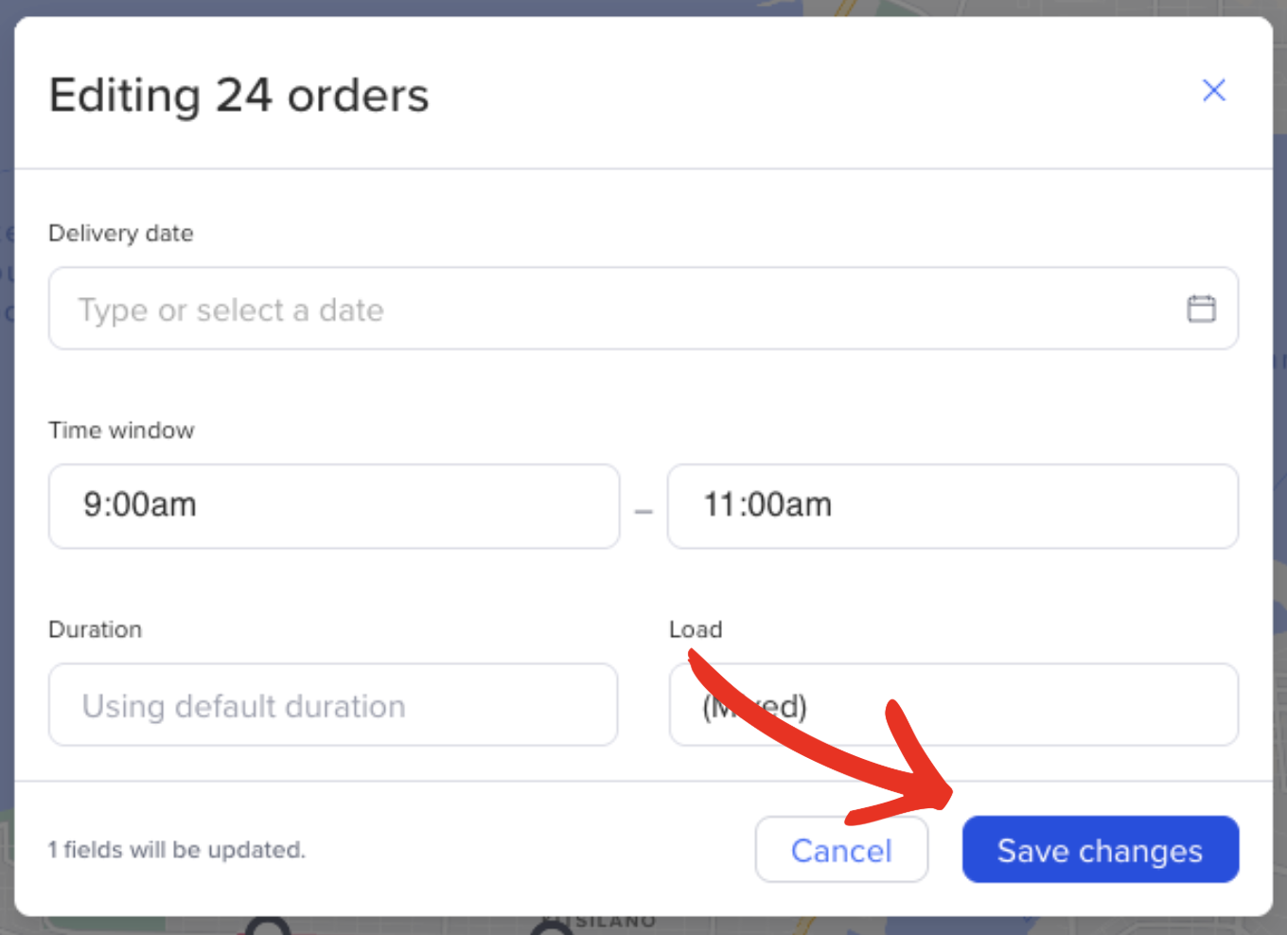Click the Save changes button
The height and width of the screenshot is (935, 1287).
(1100, 850)
